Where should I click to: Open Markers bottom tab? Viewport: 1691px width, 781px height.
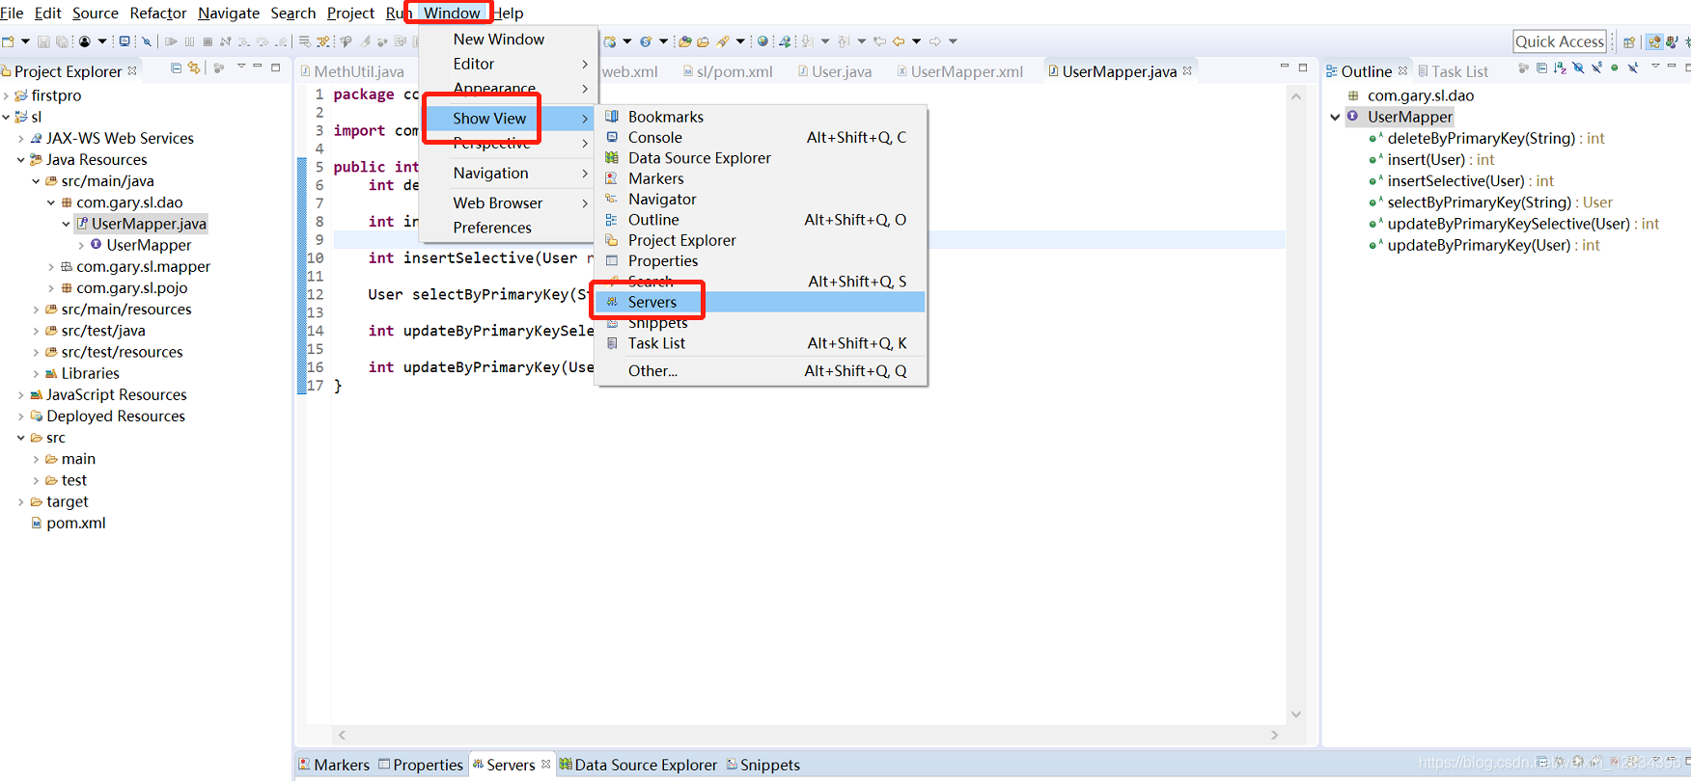tap(334, 765)
